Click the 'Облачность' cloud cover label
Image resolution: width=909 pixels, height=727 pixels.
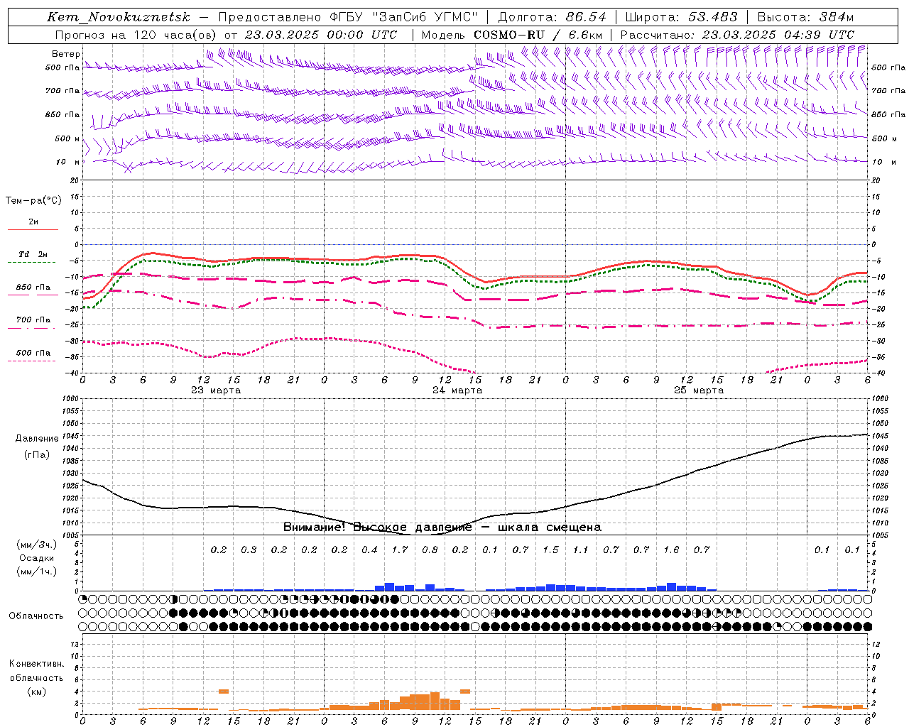36,616
